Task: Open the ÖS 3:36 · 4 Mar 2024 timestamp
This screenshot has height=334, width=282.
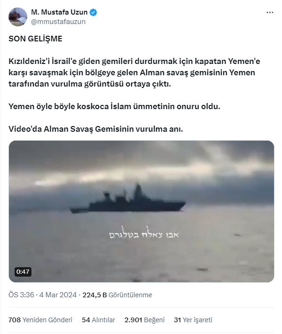Action: click(x=43, y=295)
